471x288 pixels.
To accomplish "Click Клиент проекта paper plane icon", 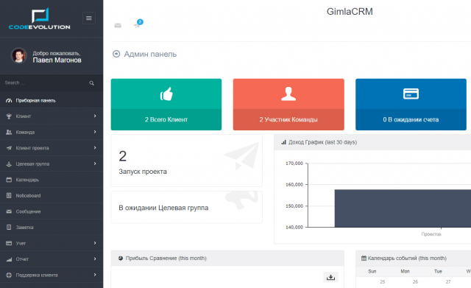I will (x=9, y=148).
